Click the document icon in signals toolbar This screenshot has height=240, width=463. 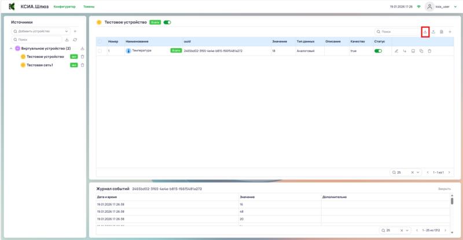[442, 32]
